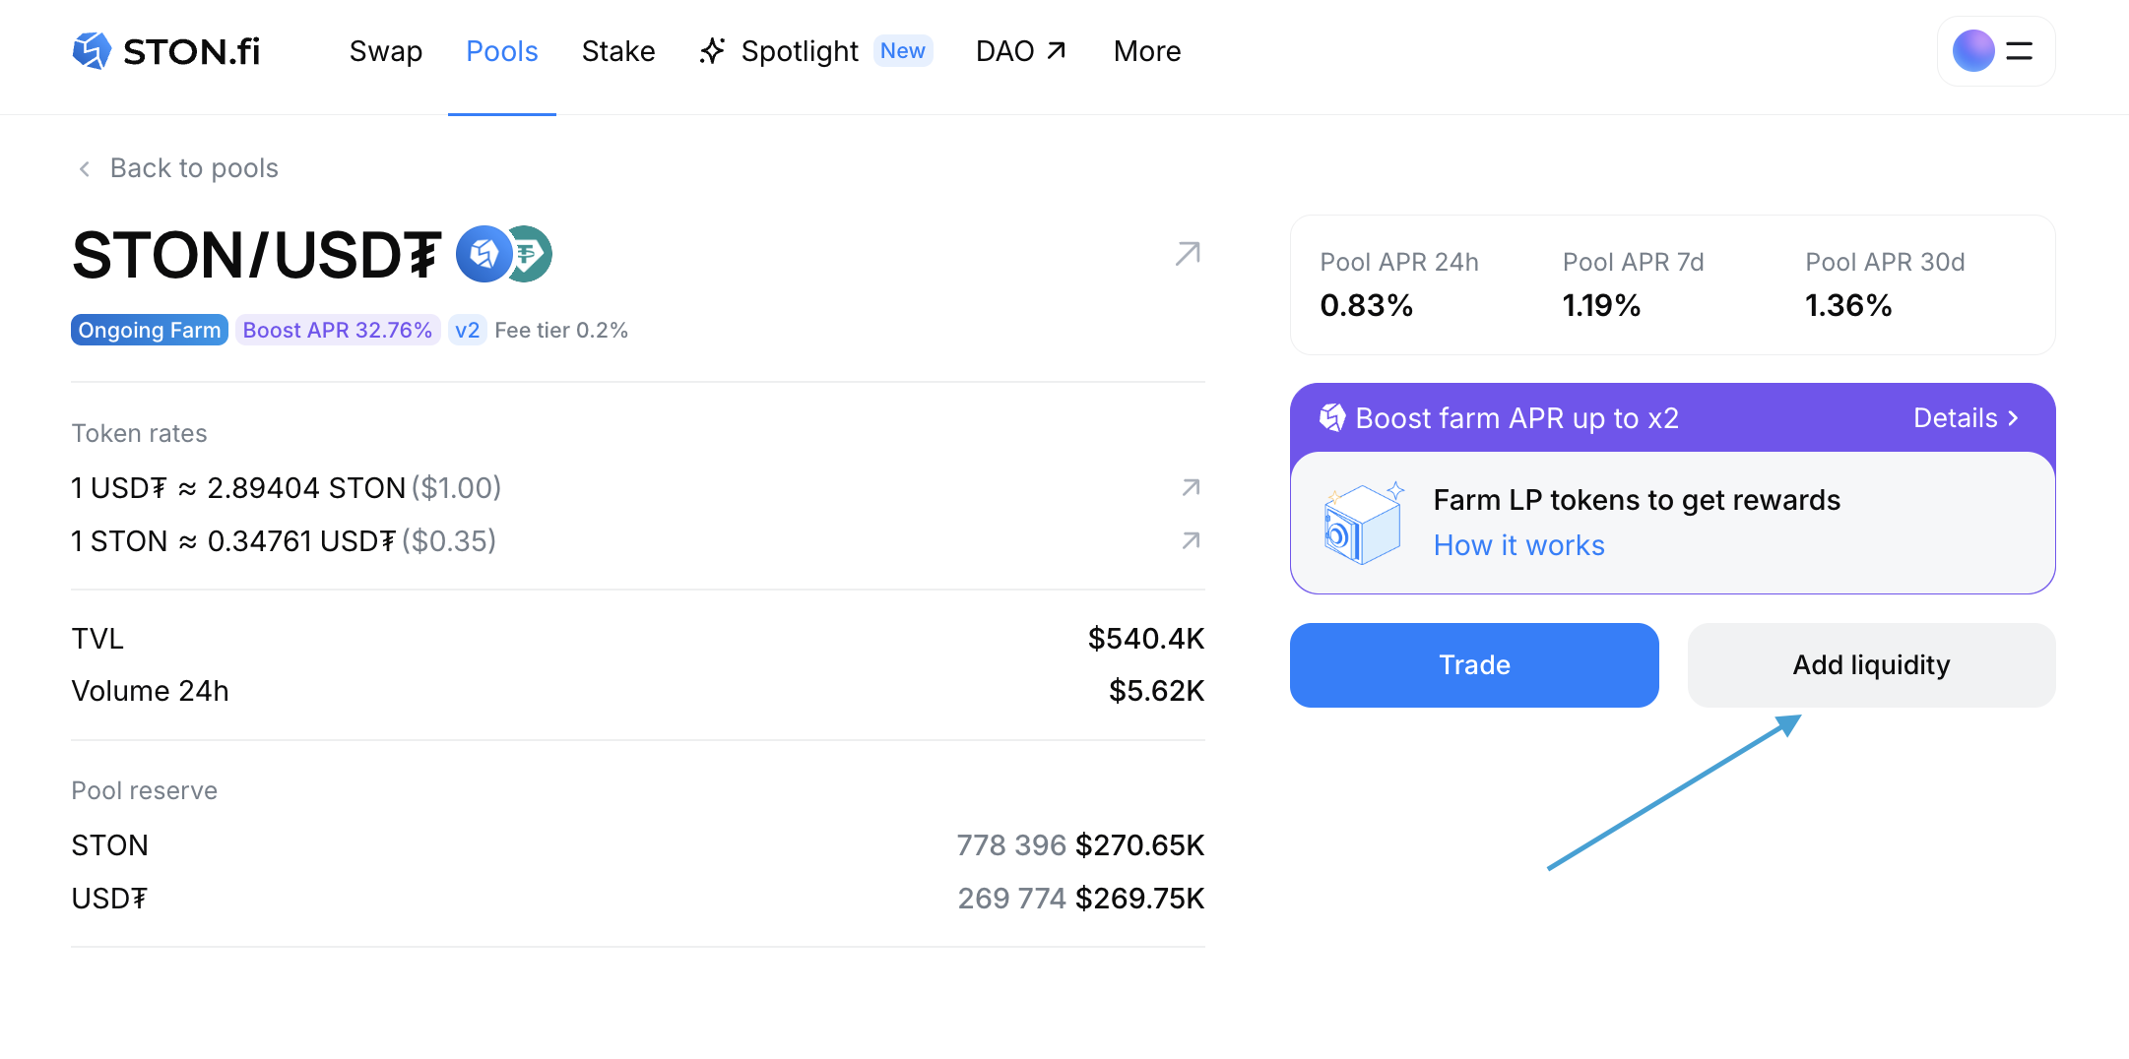The image size is (2129, 1059).
Task: Click the Spotlight sparkle icon
Action: pyautogui.click(x=712, y=51)
